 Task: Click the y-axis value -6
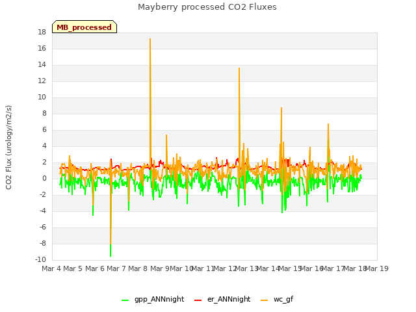tap(43, 227)
